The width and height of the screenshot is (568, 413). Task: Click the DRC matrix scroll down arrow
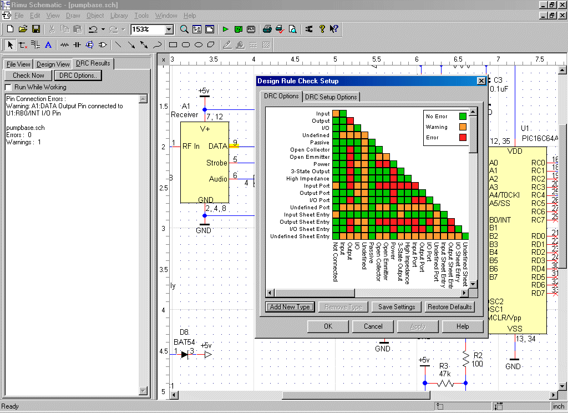[x=473, y=284]
